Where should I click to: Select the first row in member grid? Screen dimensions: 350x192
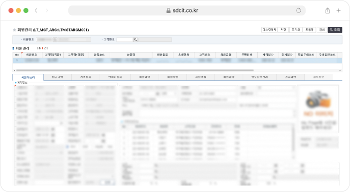click(x=177, y=60)
